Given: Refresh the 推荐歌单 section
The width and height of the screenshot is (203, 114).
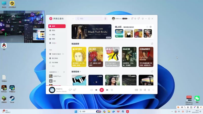Looking at the screenshot, I should click(152, 72).
